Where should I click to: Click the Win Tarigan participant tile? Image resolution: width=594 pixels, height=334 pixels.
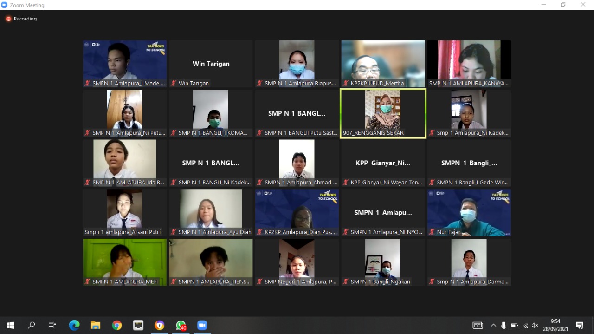tap(211, 64)
